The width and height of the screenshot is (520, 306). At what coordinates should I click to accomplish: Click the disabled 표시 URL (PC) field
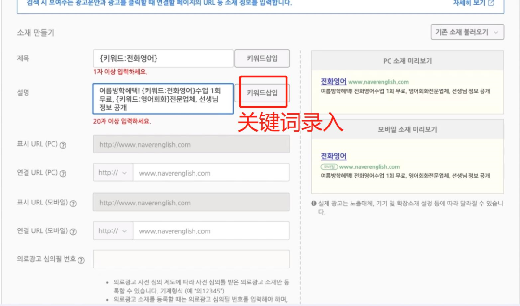pos(191,144)
